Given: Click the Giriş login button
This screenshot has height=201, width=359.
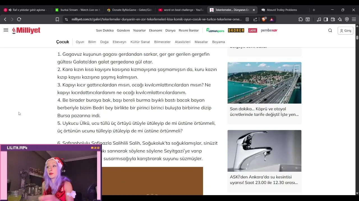Looking at the screenshot, I should pos(346,31).
